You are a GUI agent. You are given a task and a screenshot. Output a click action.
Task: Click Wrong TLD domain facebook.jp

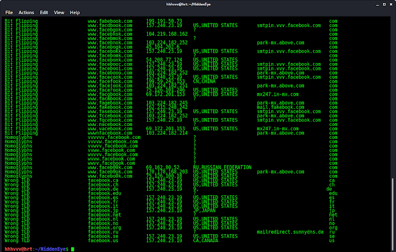click(x=103, y=211)
